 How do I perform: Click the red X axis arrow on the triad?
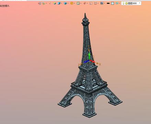pos(92,61)
